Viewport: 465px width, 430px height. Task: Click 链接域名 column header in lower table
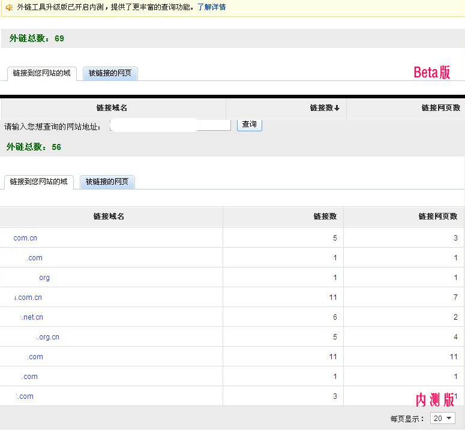tap(109, 216)
